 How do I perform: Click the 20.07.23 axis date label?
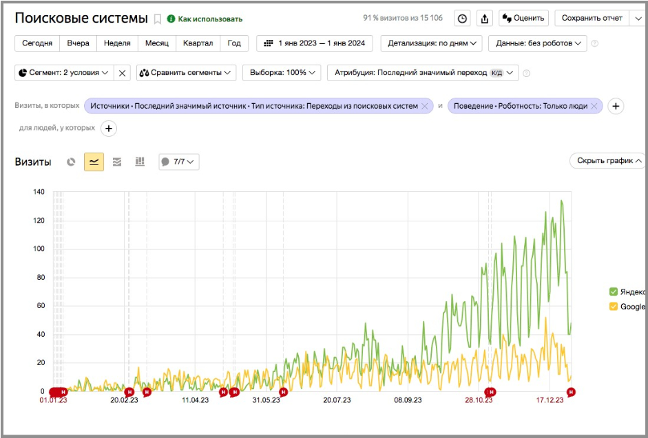337,400
